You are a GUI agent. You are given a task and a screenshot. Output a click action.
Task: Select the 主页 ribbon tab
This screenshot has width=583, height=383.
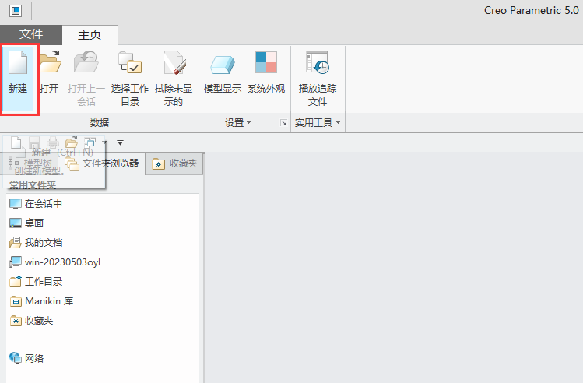[90, 35]
